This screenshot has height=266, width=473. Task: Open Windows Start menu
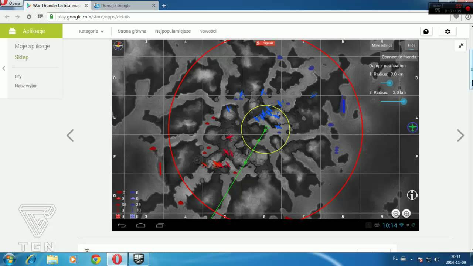[9, 259]
